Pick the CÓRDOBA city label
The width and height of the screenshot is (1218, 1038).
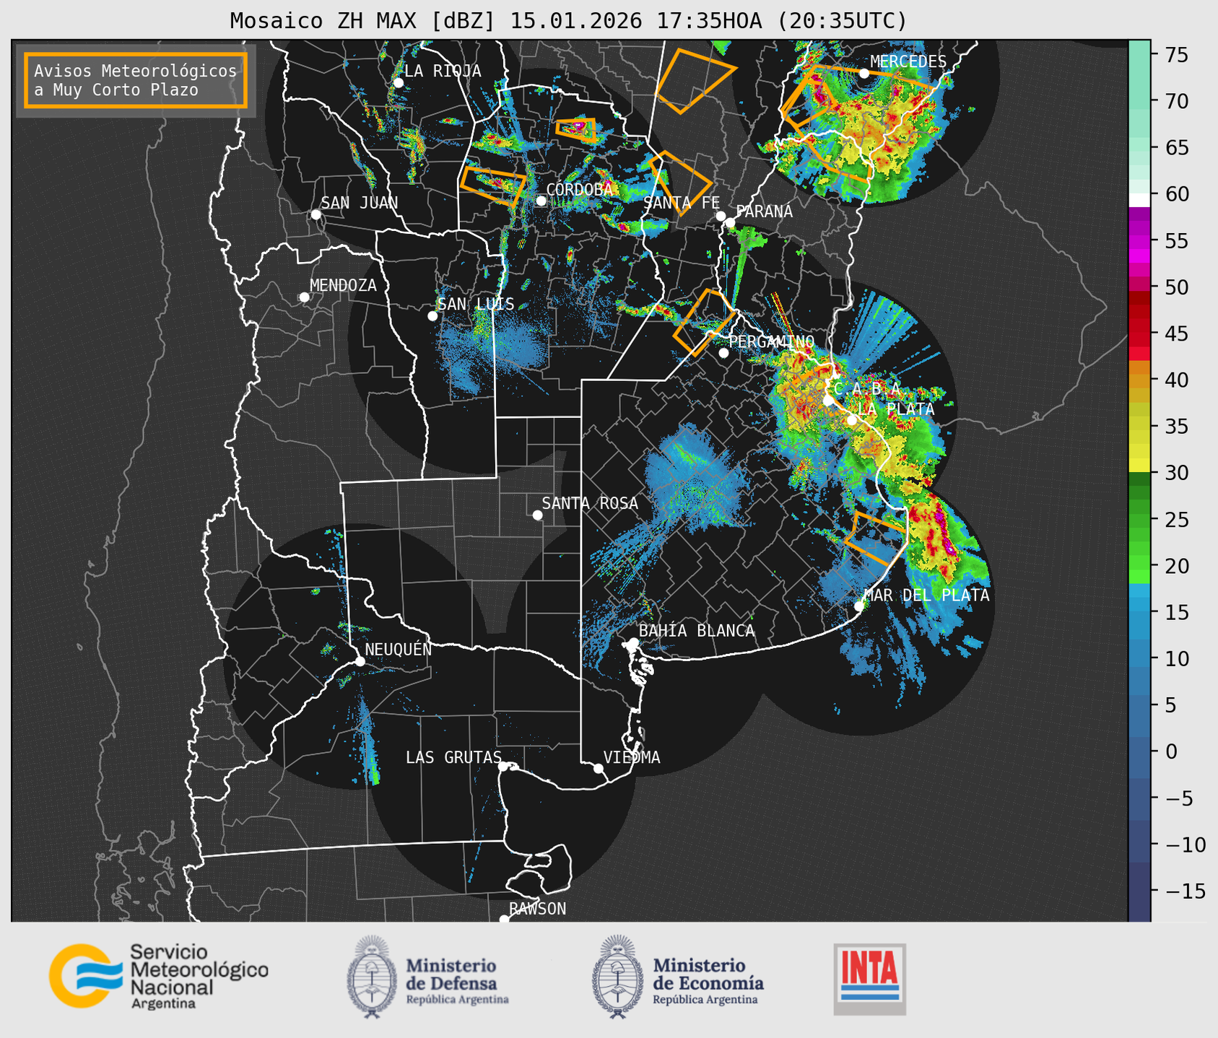click(579, 189)
